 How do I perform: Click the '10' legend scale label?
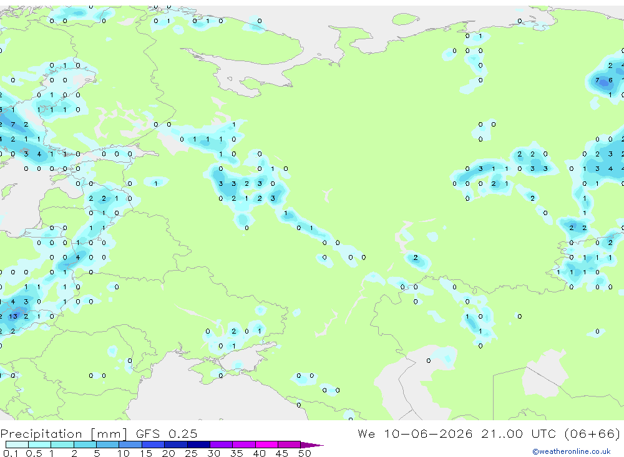click(x=124, y=453)
